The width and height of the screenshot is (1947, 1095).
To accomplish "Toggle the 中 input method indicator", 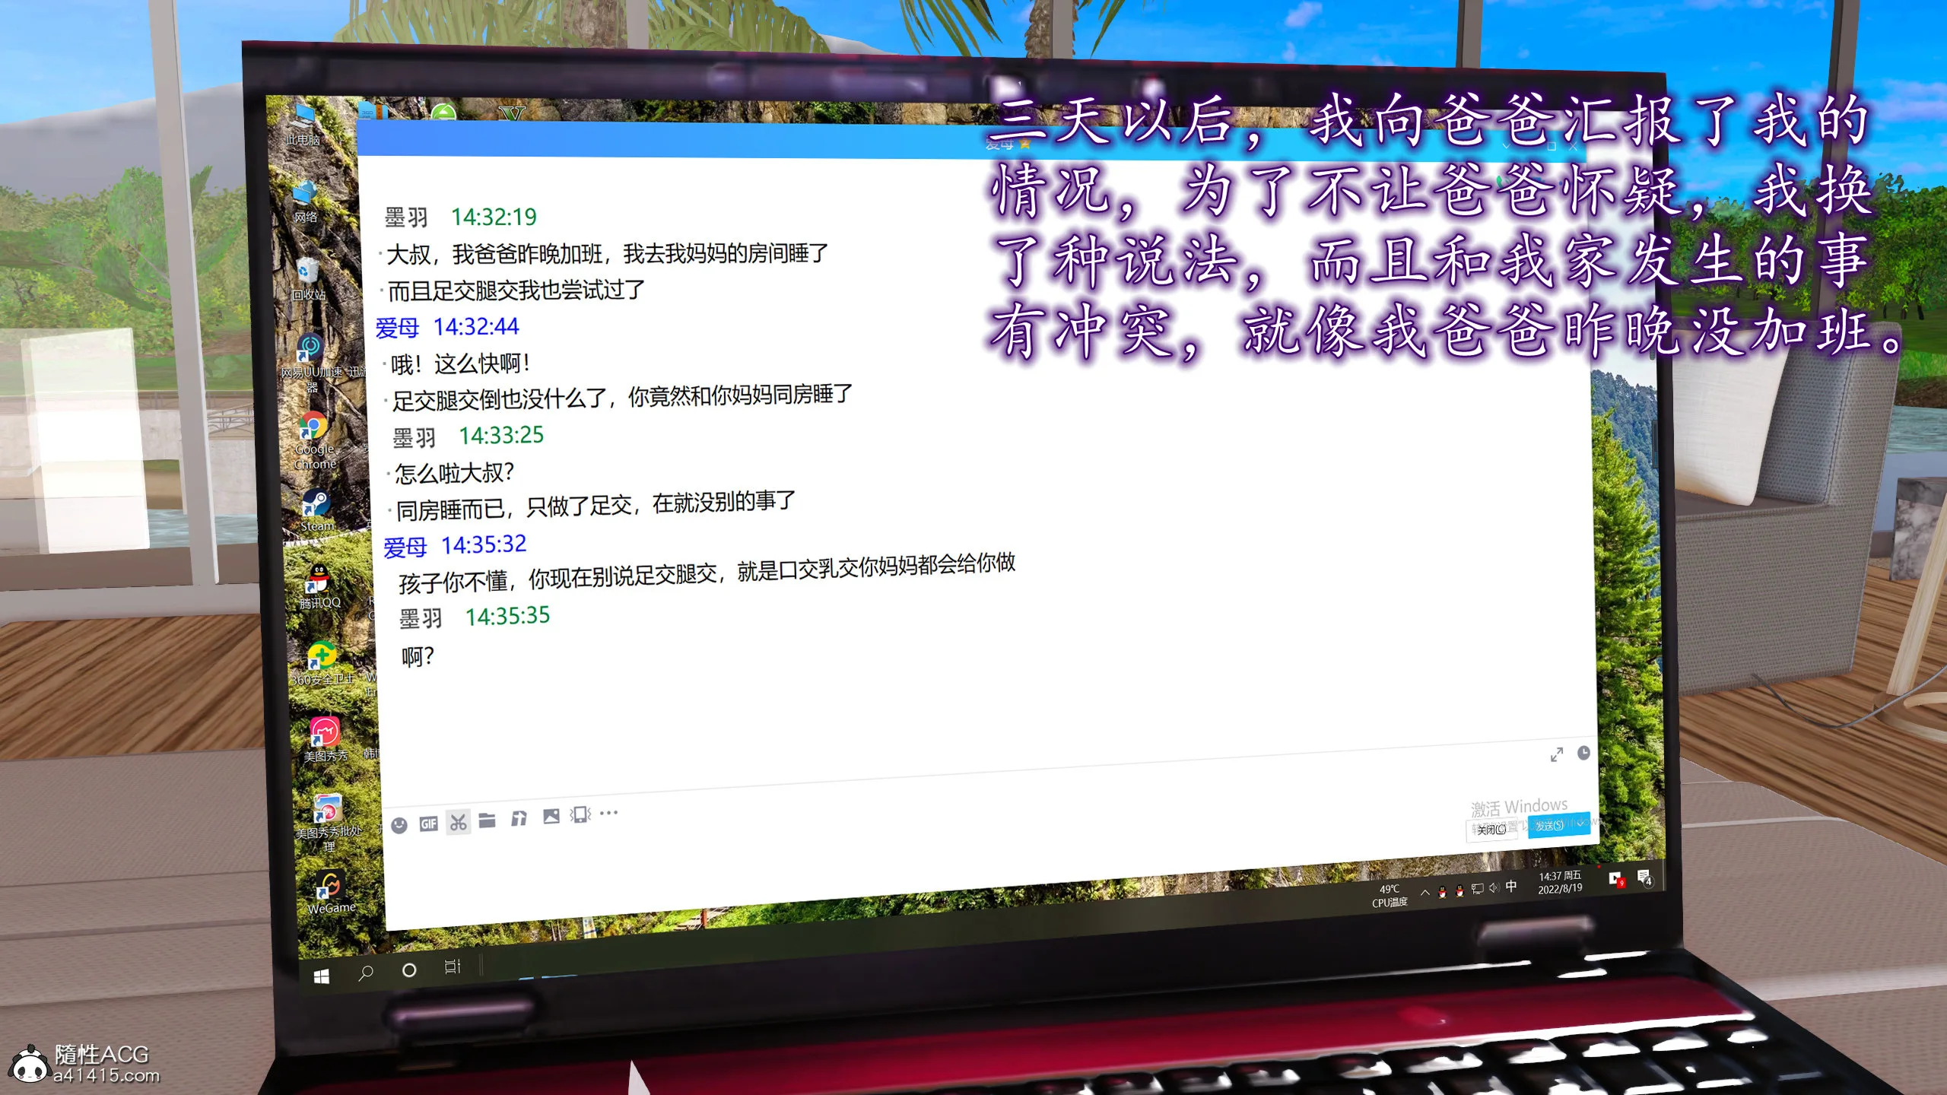I will pos(1511,886).
